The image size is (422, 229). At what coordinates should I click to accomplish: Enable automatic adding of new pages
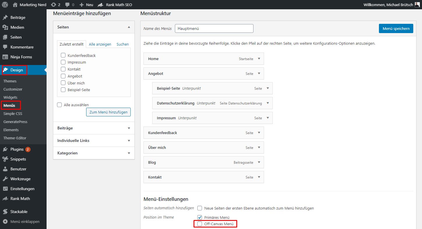200,208
